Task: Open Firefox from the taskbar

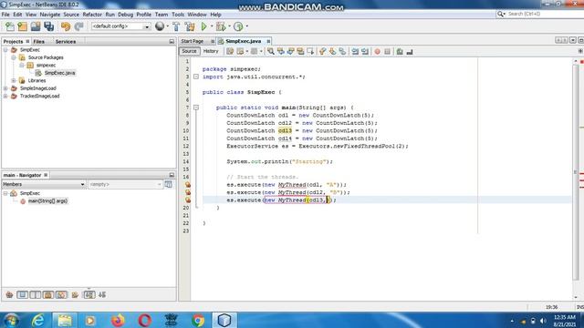Action: point(118,320)
